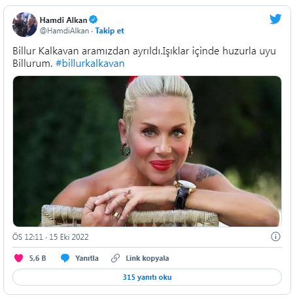The image size is (297, 302).
Task: Click the ÖS 12:11 timestamp
Action: 27,237
